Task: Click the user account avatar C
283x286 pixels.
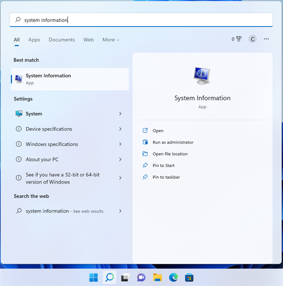Action: point(253,39)
